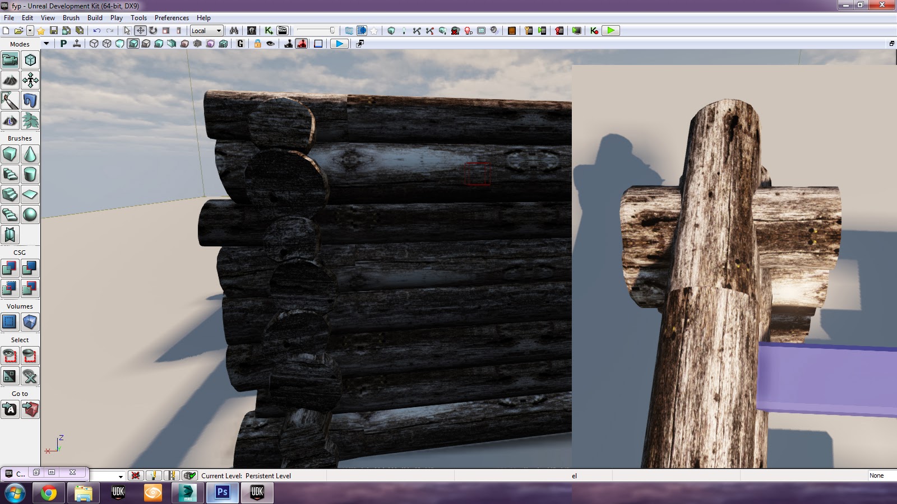Image resolution: width=897 pixels, height=504 pixels.
Task: Apply a CSG Add operation
Action: [10, 268]
